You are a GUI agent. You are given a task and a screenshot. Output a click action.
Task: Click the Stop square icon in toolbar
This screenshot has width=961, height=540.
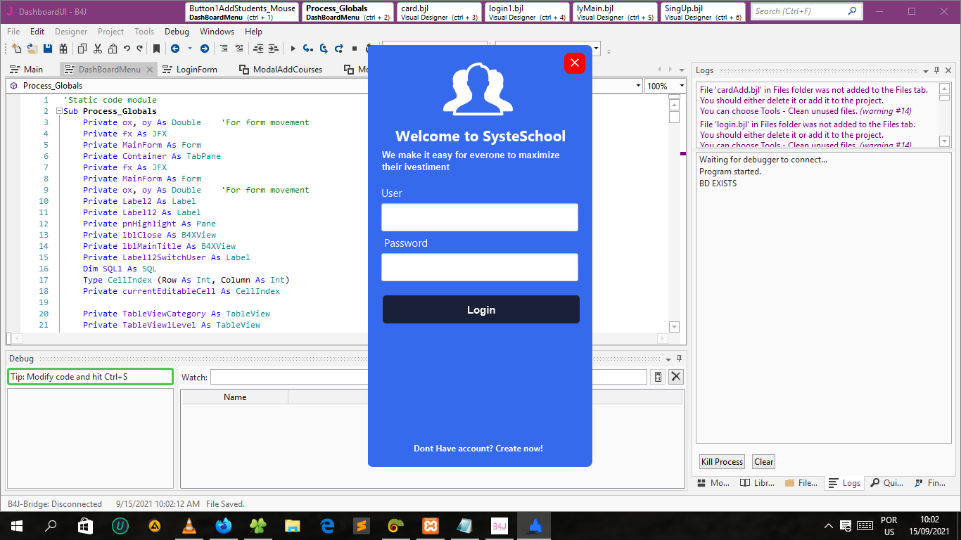click(x=354, y=49)
